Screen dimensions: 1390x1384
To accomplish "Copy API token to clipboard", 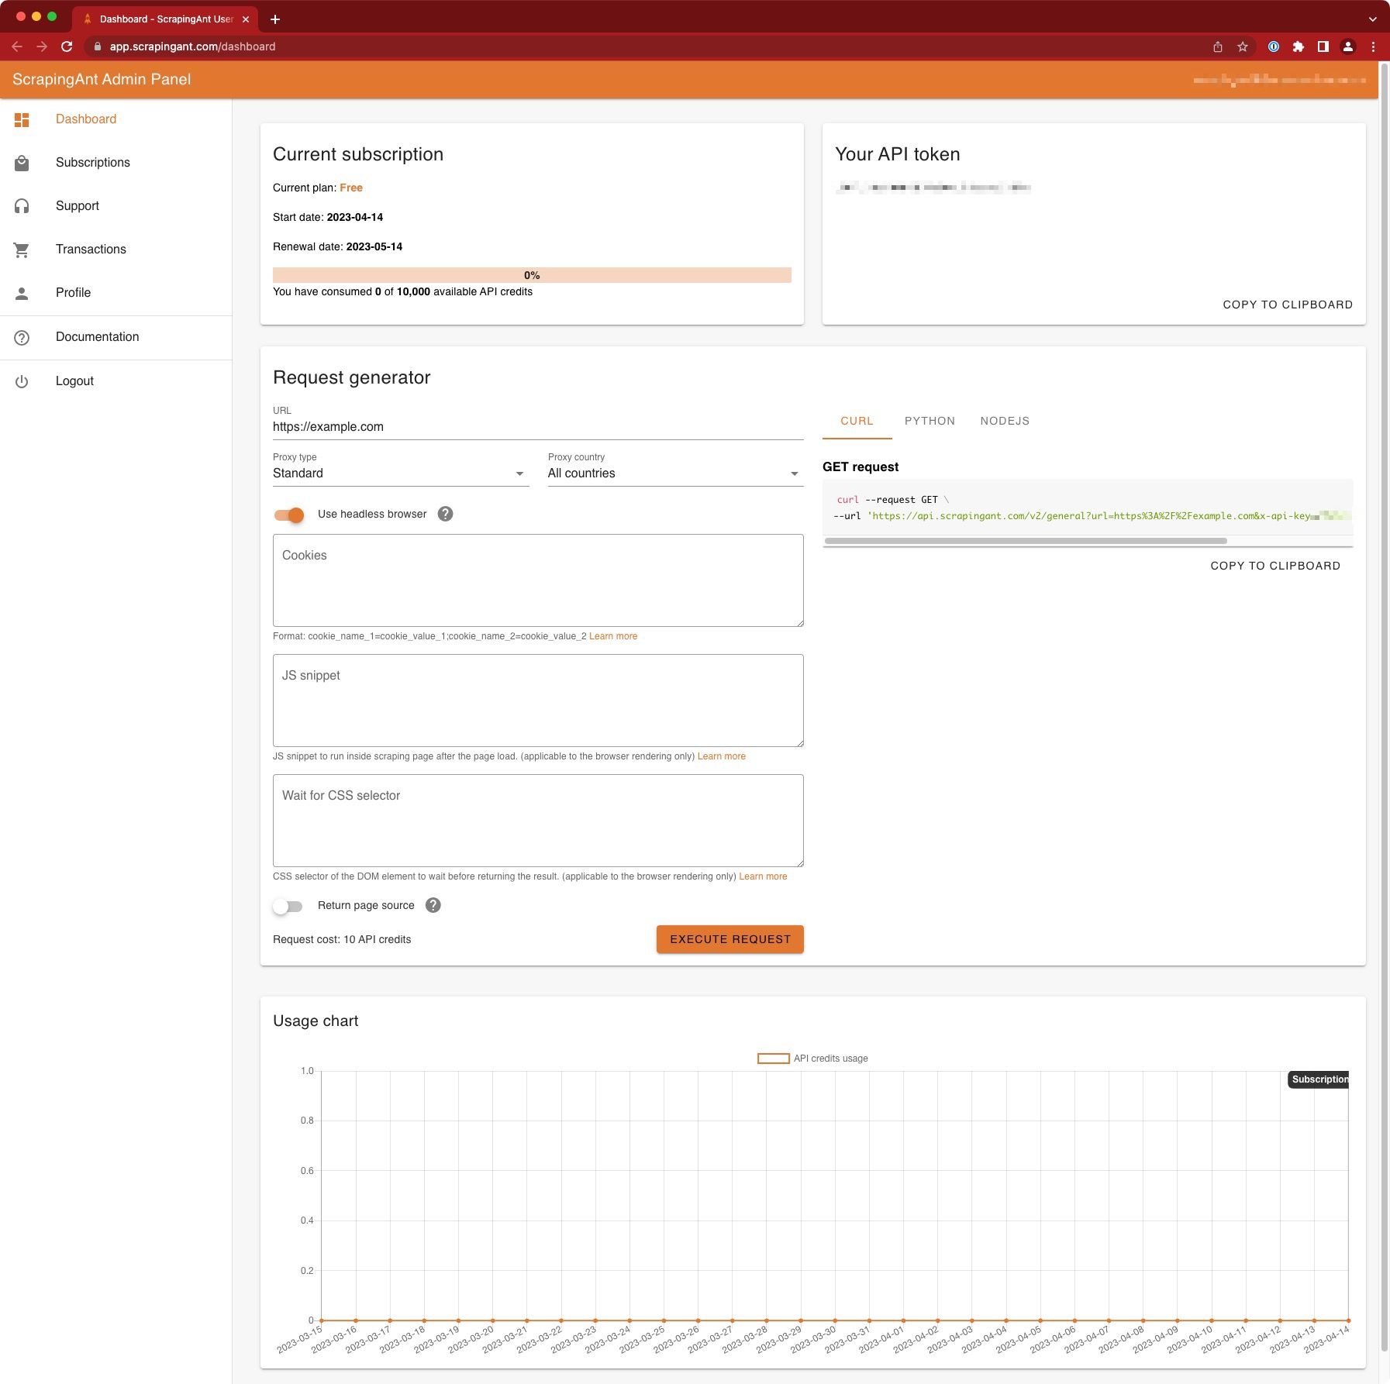I will click(1288, 305).
